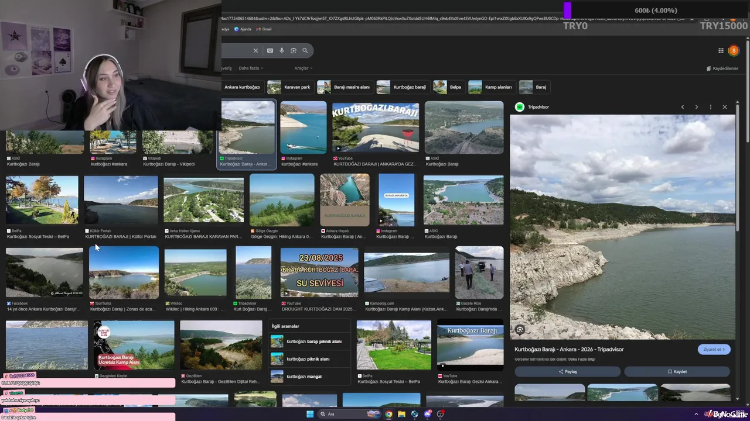This screenshot has width=750, height=421.
Task: Open the Ankara Hayatlı turquoise dam image
Action: (345, 200)
